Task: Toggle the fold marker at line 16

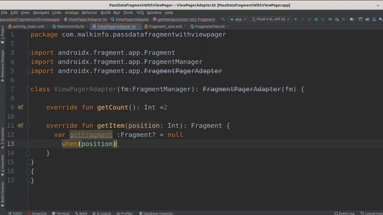Action: pyautogui.click(x=28, y=171)
